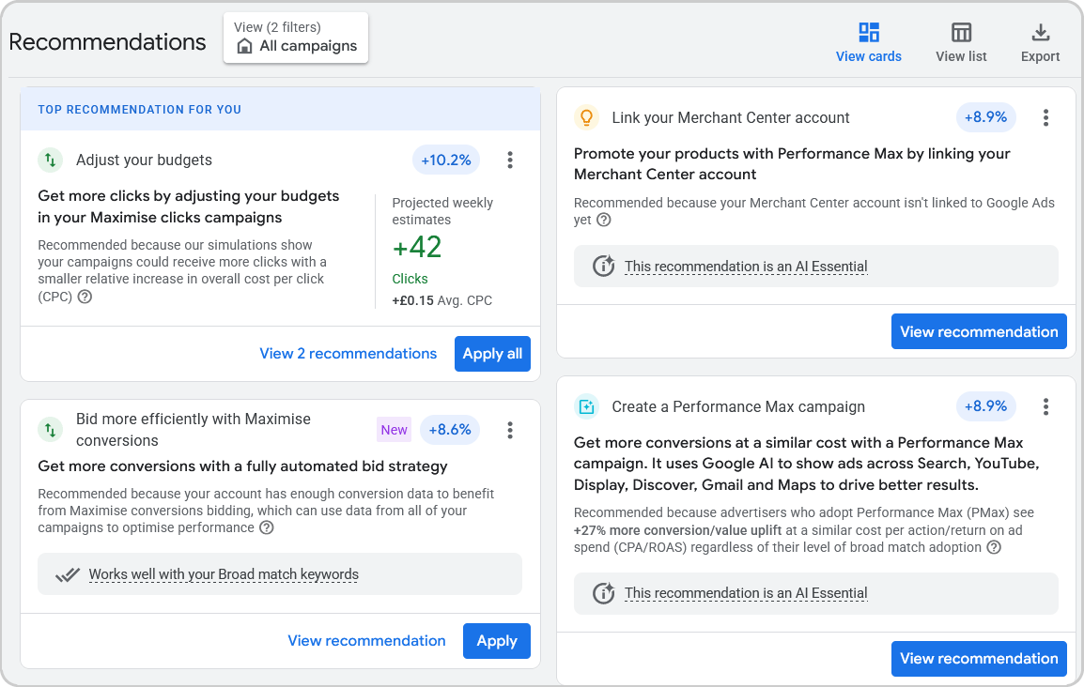Open the View 2 recommendations link
This screenshot has width=1084, height=687.
348,354
